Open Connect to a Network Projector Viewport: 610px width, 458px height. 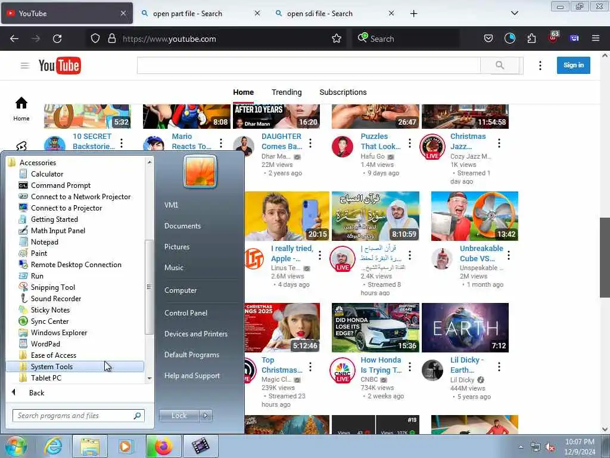(80, 197)
